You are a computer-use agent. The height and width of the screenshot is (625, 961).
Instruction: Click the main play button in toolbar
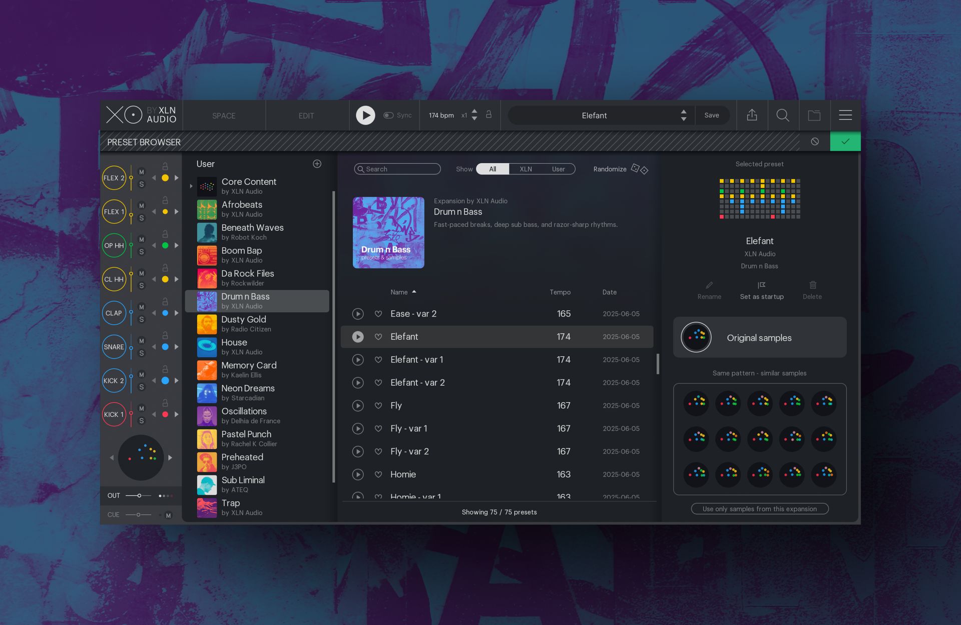(x=365, y=115)
